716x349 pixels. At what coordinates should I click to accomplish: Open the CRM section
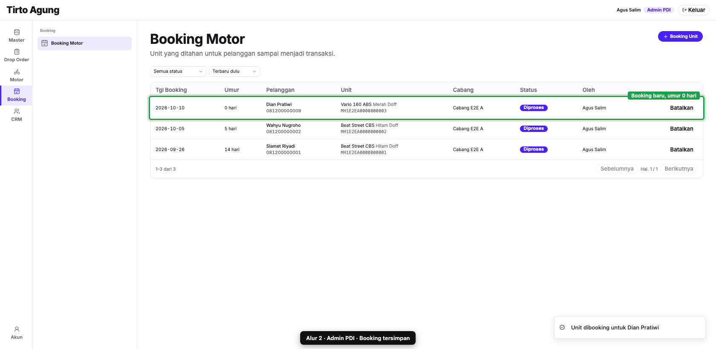pyautogui.click(x=17, y=115)
